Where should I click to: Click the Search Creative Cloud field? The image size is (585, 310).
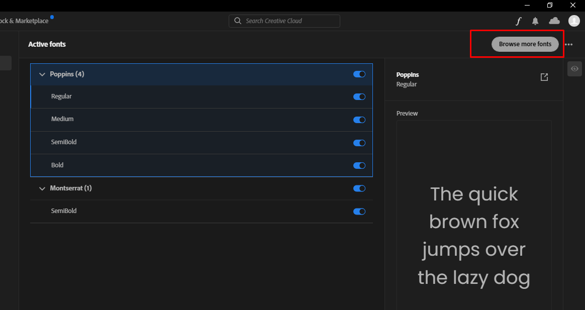click(x=284, y=21)
